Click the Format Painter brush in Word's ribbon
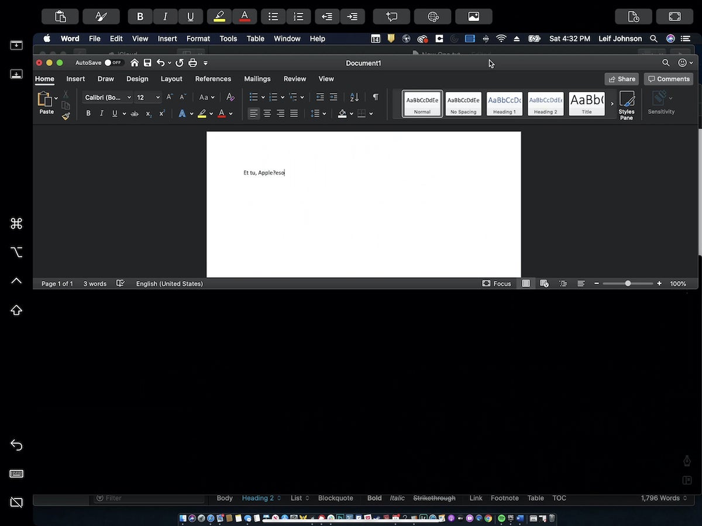The height and width of the screenshot is (526, 702). coord(66,116)
